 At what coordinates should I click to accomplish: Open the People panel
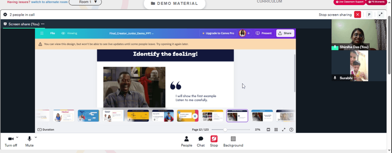tap(187, 142)
